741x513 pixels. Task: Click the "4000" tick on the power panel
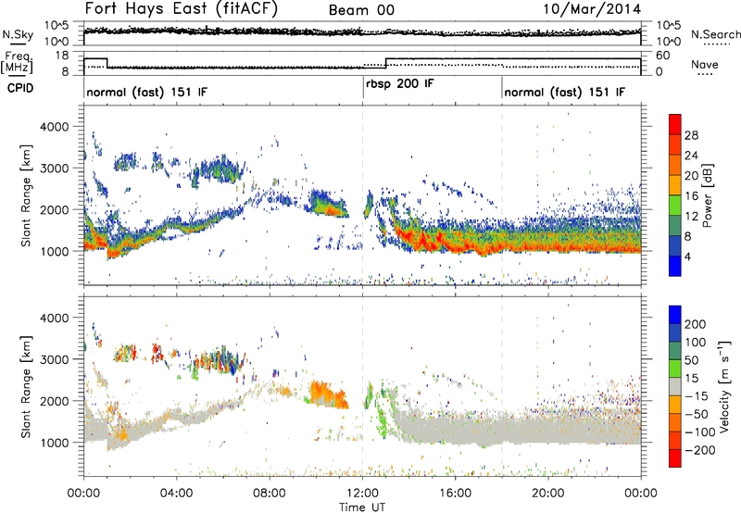[x=55, y=127]
